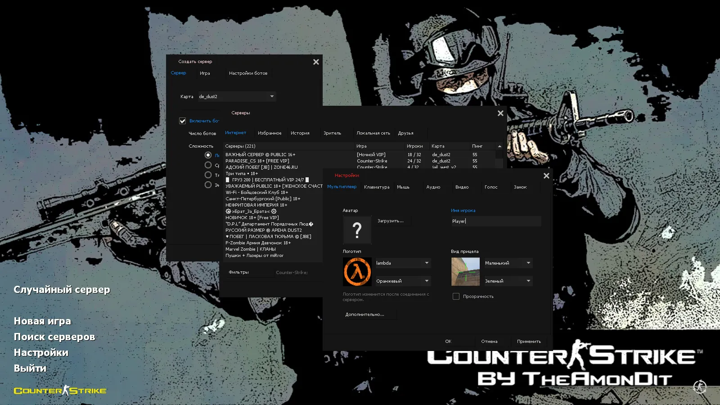720x405 pixels.
Task: Open the Избранное server browser tab
Action: [x=270, y=133]
